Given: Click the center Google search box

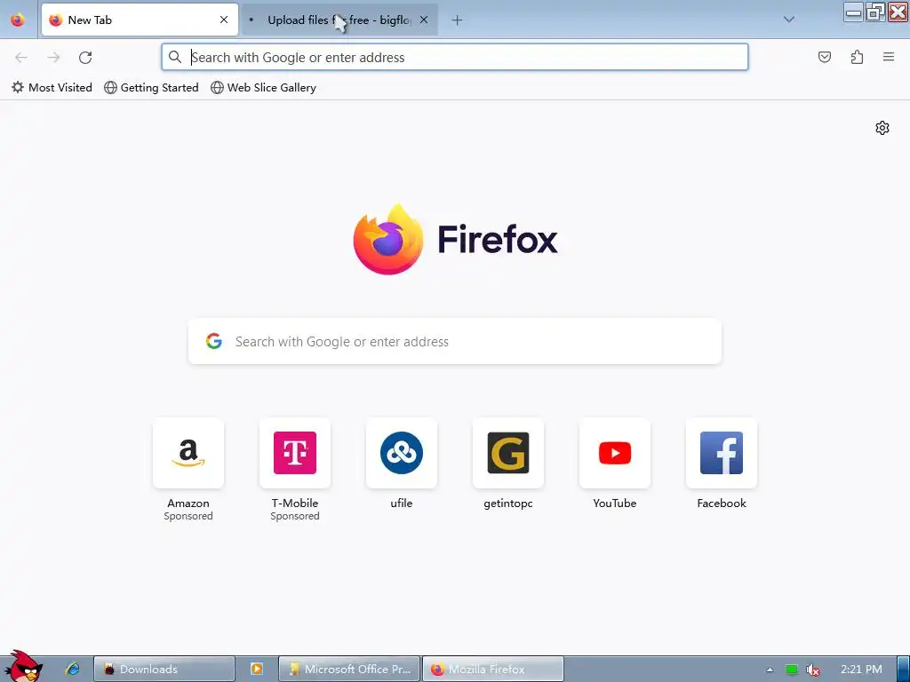Looking at the screenshot, I should click(x=455, y=342).
